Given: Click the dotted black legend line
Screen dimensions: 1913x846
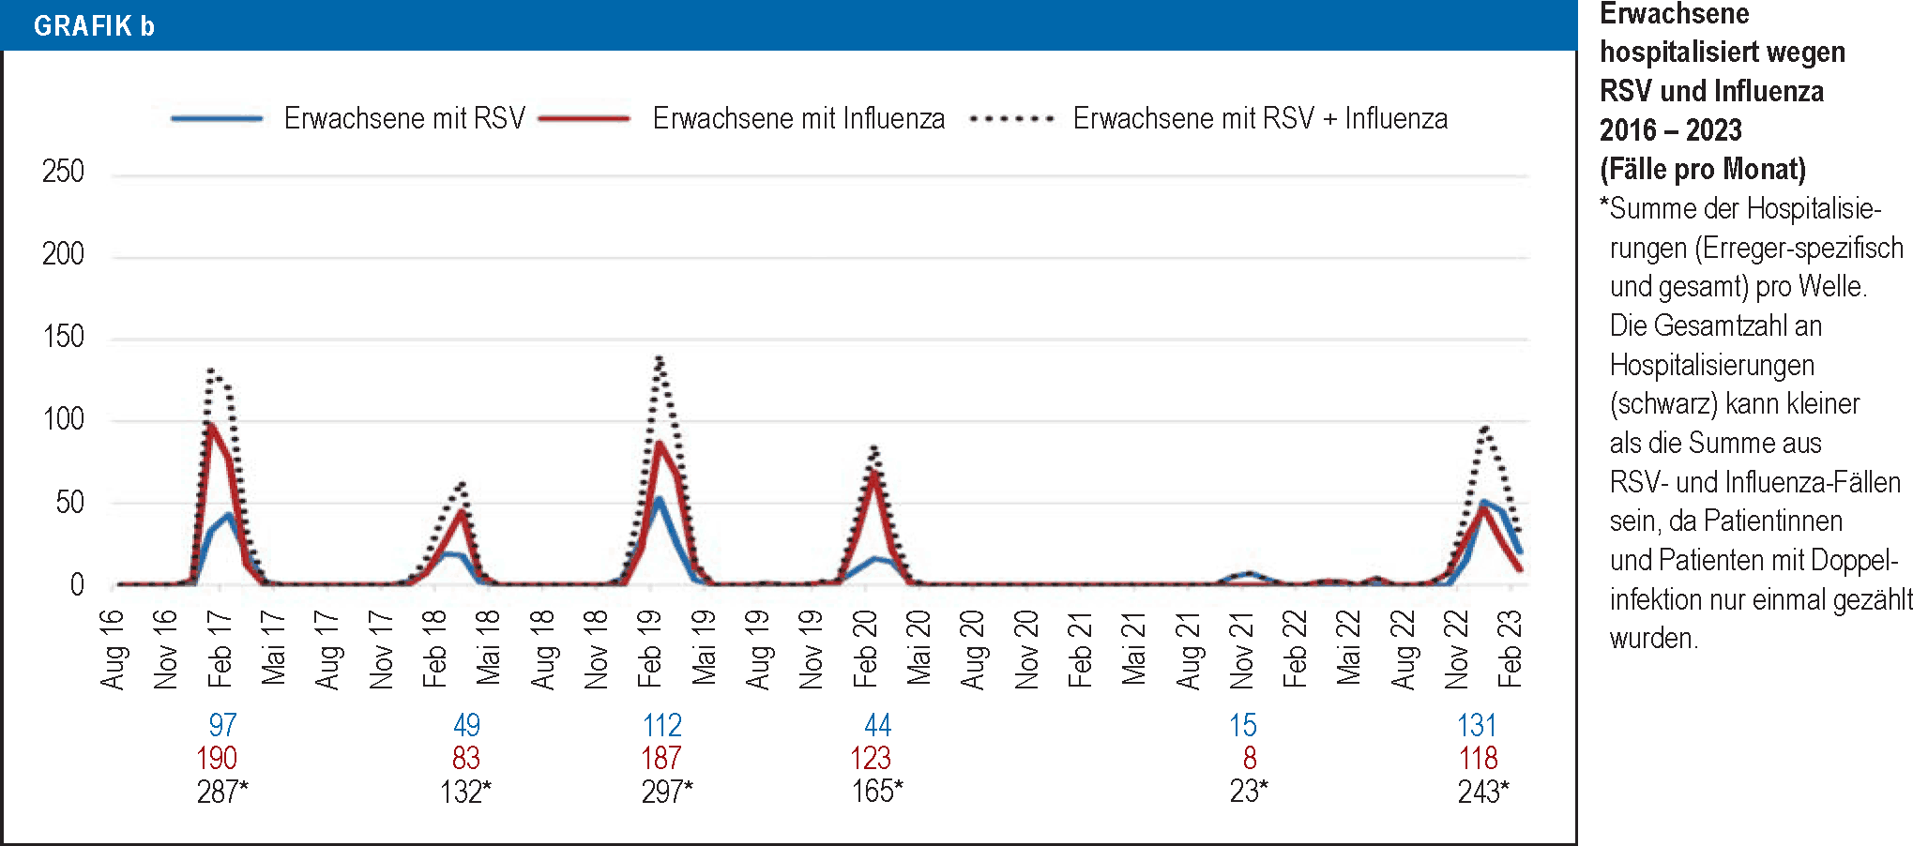Looking at the screenshot, I should tap(1011, 119).
